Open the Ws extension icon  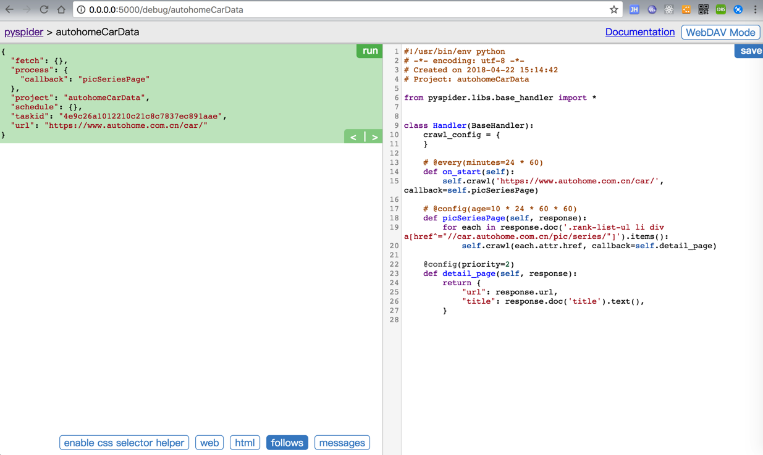click(x=652, y=9)
